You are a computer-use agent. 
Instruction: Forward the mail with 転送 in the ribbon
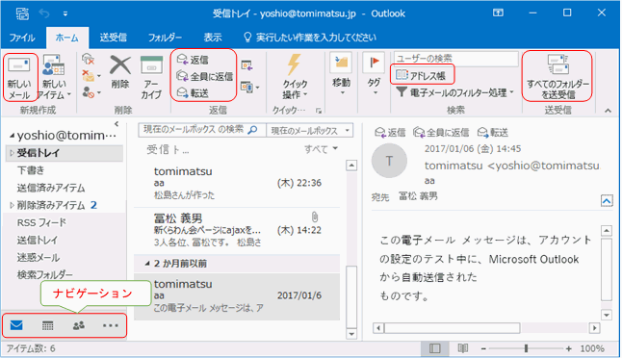pos(193,92)
